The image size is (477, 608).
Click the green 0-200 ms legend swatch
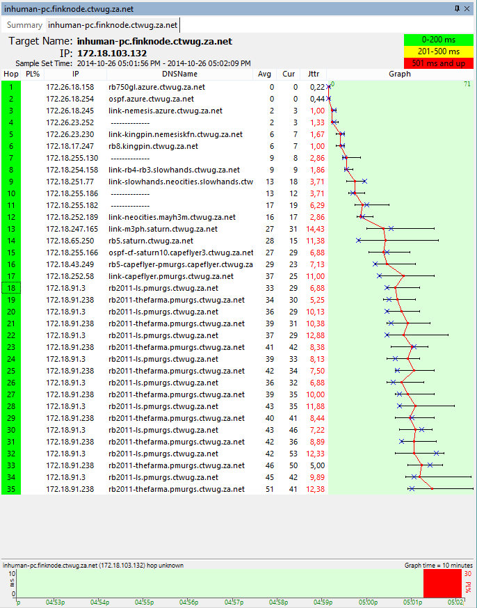[438, 40]
